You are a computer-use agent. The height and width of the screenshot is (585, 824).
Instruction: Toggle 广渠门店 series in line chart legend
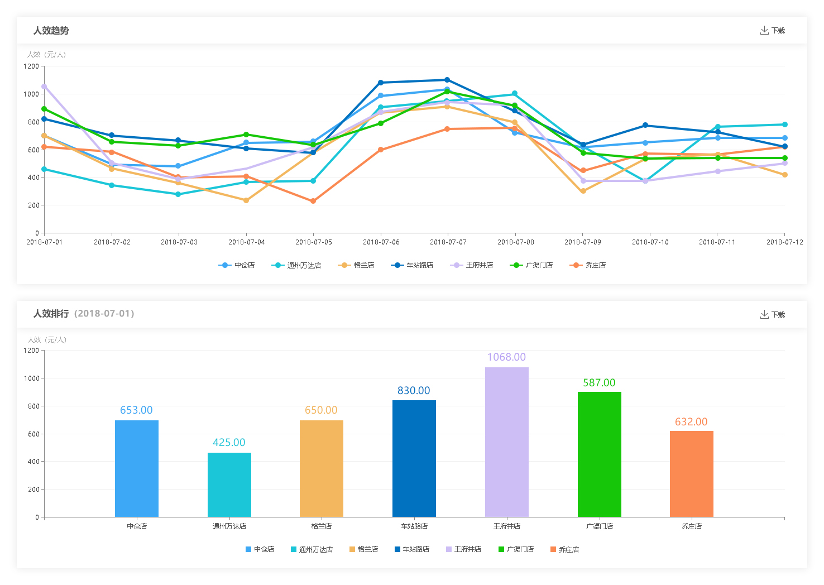531,265
